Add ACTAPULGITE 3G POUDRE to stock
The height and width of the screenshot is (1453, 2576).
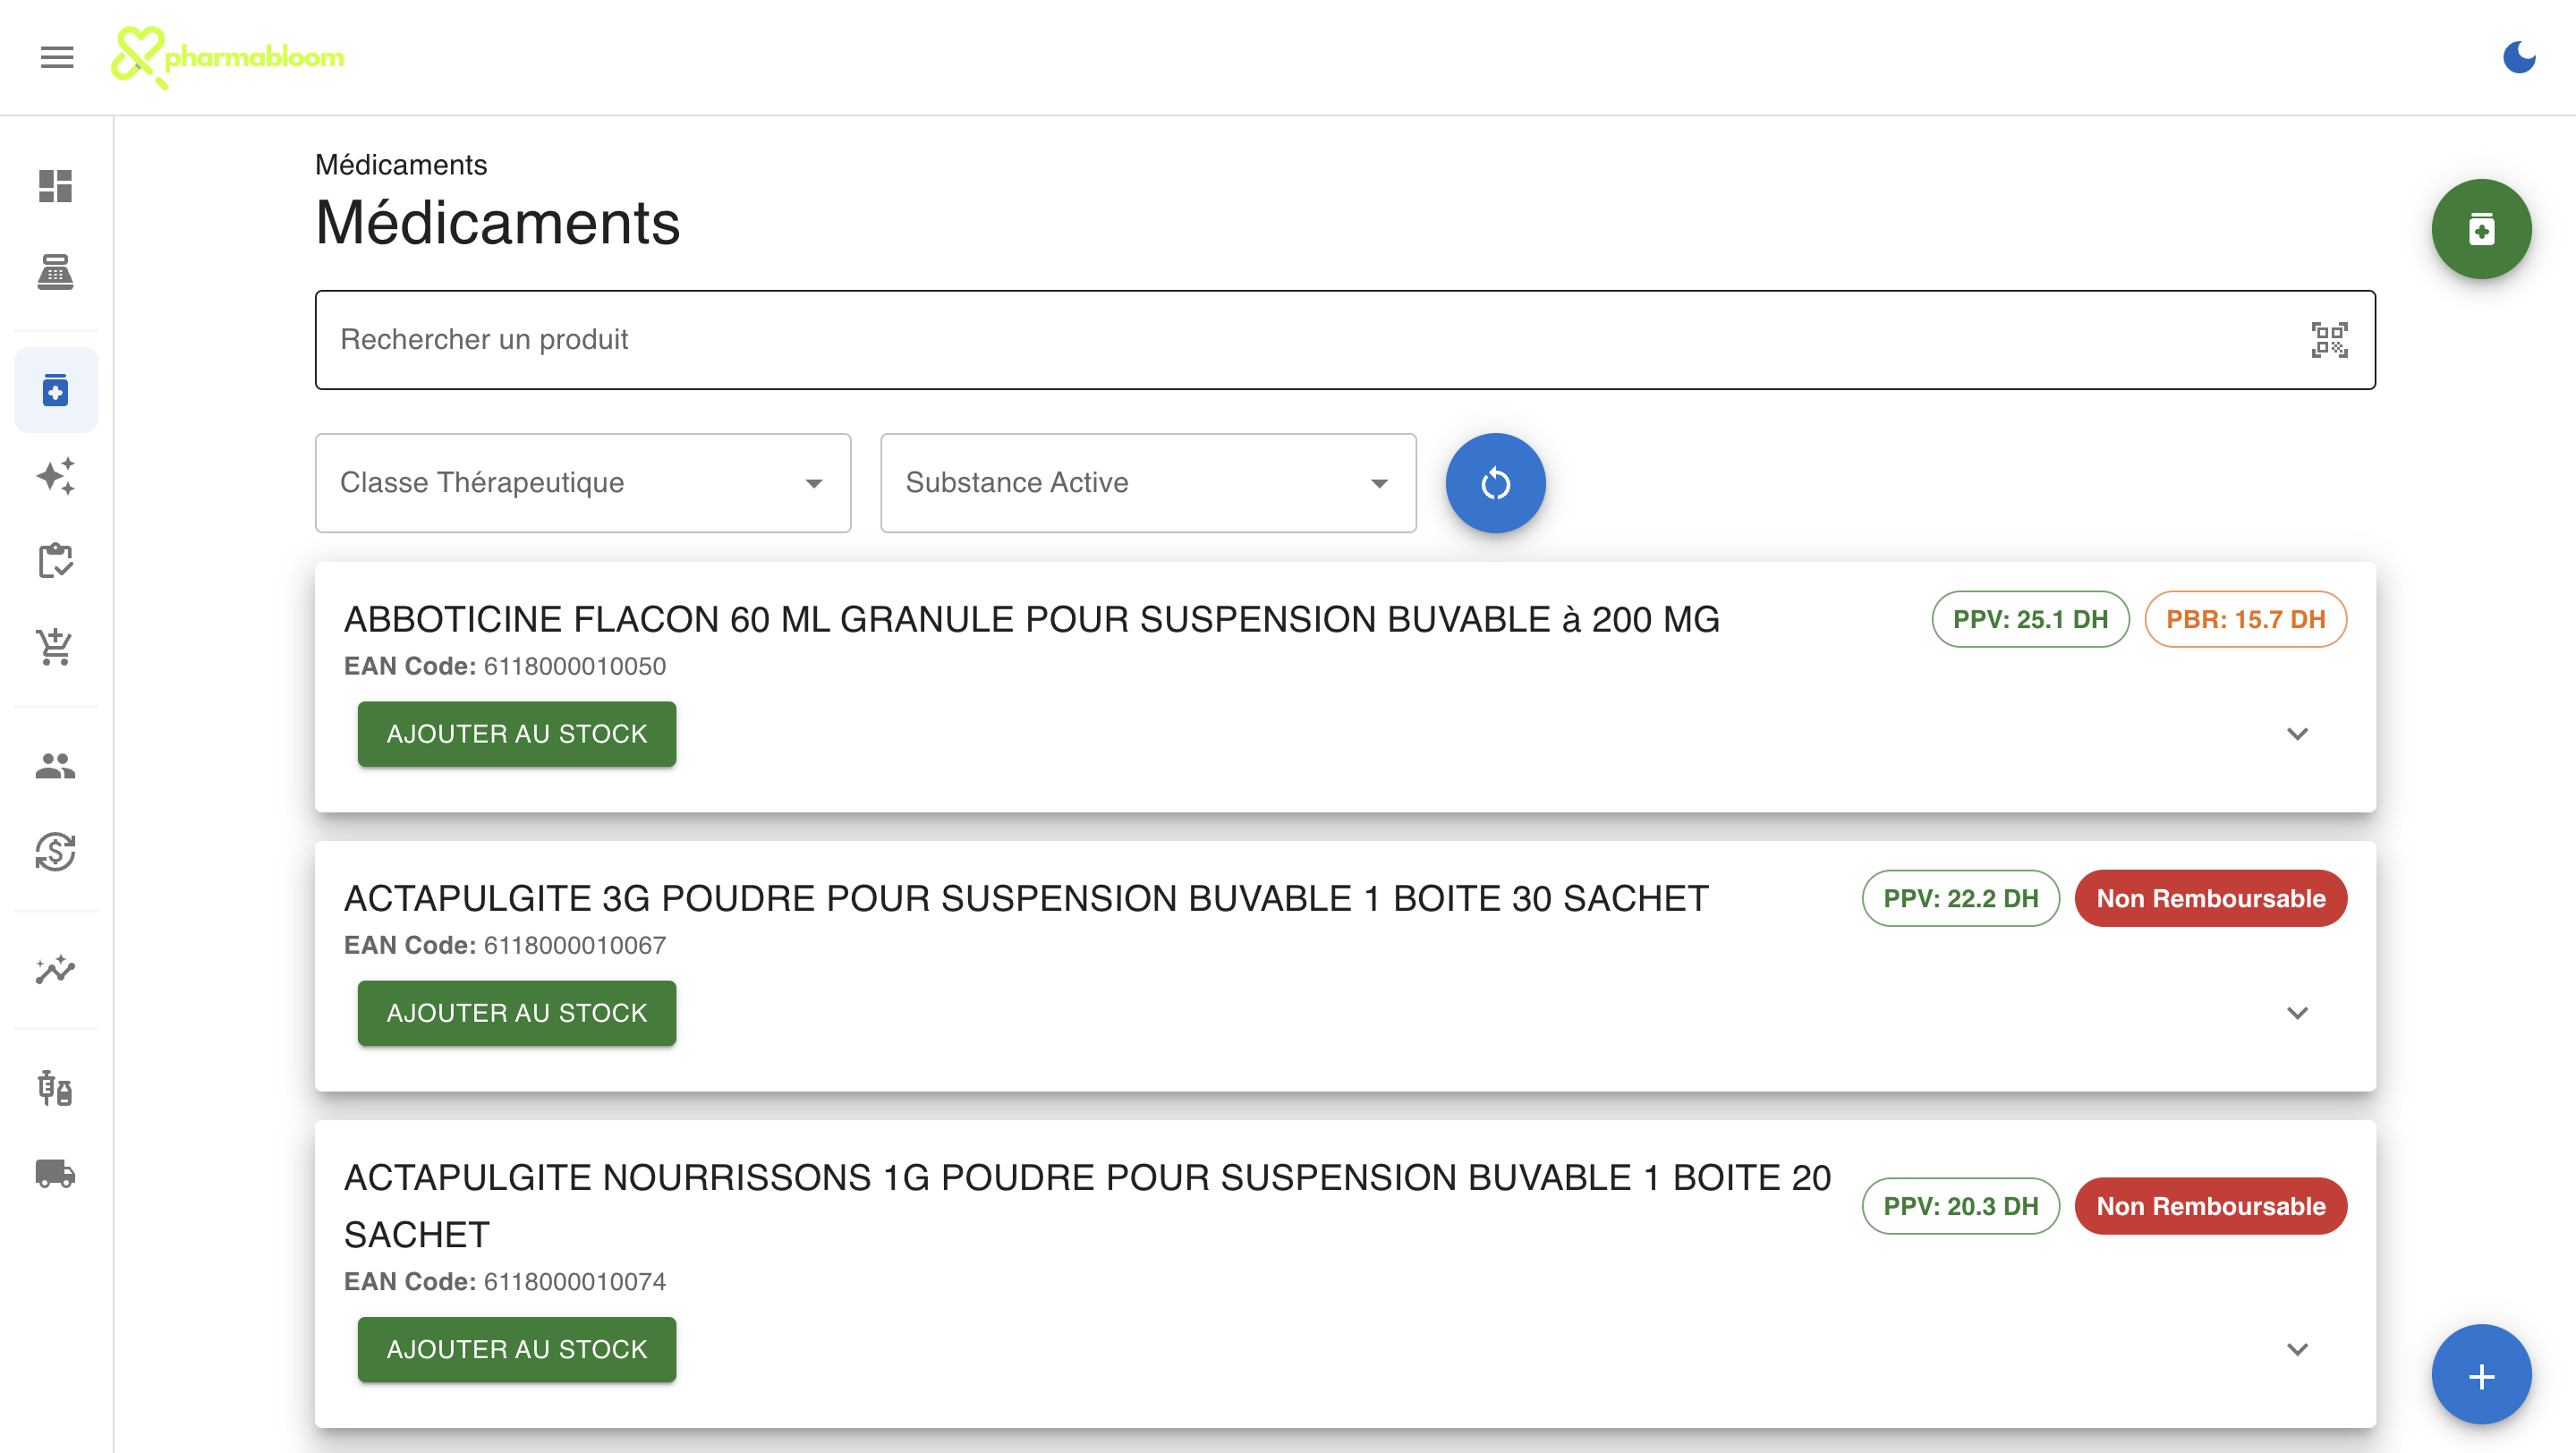coord(517,1013)
